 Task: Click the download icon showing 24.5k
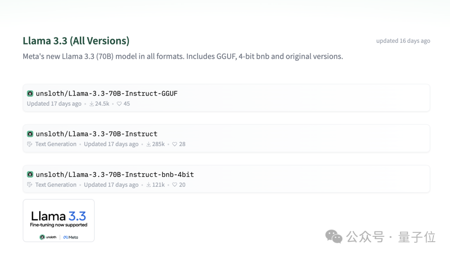[x=92, y=104]
